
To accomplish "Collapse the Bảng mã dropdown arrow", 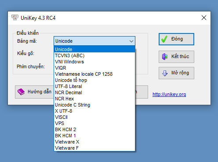I will tap(131, 41).
